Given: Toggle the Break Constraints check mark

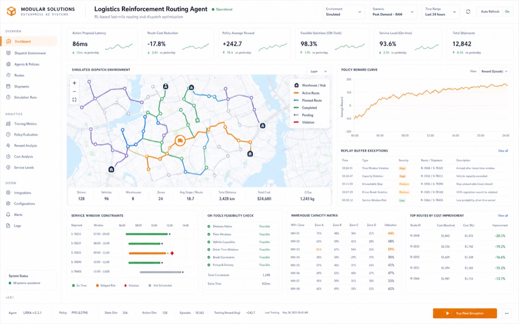Looking at the screenshot, I should point(209,257).
